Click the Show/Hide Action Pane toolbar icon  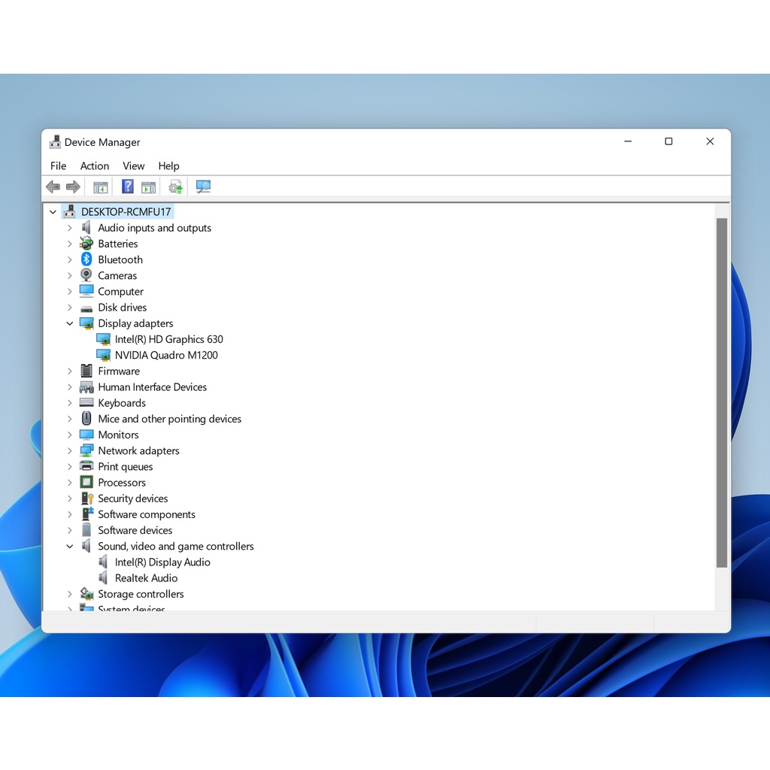point(149,187)
